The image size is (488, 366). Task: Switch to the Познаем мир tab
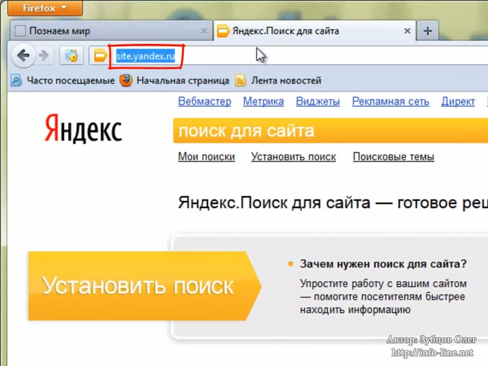pos(111,31)
